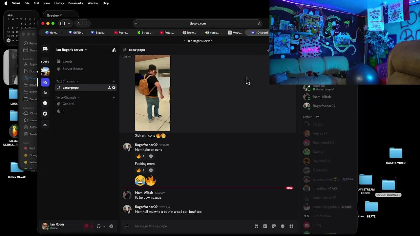Create a text channel with plus
The image size is (420, 236).
(114, 81)
